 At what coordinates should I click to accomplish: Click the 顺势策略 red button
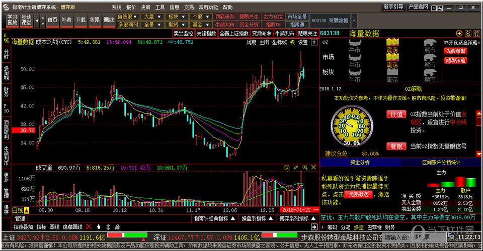coord(456,61)
